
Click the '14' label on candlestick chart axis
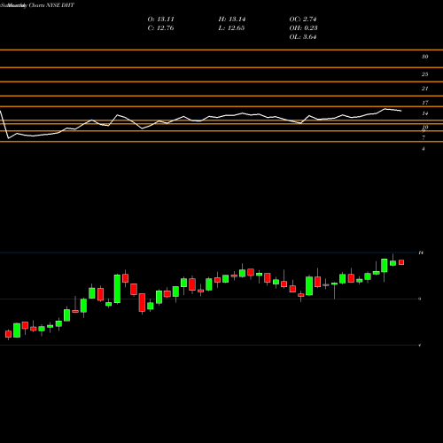(x=421, y=253)
